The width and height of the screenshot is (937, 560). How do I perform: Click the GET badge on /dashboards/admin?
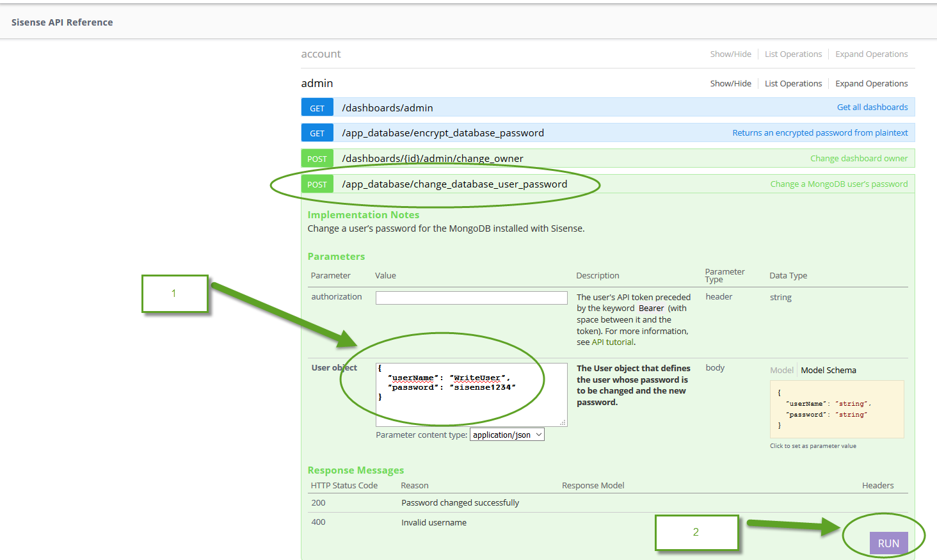[x=317, y=107]
